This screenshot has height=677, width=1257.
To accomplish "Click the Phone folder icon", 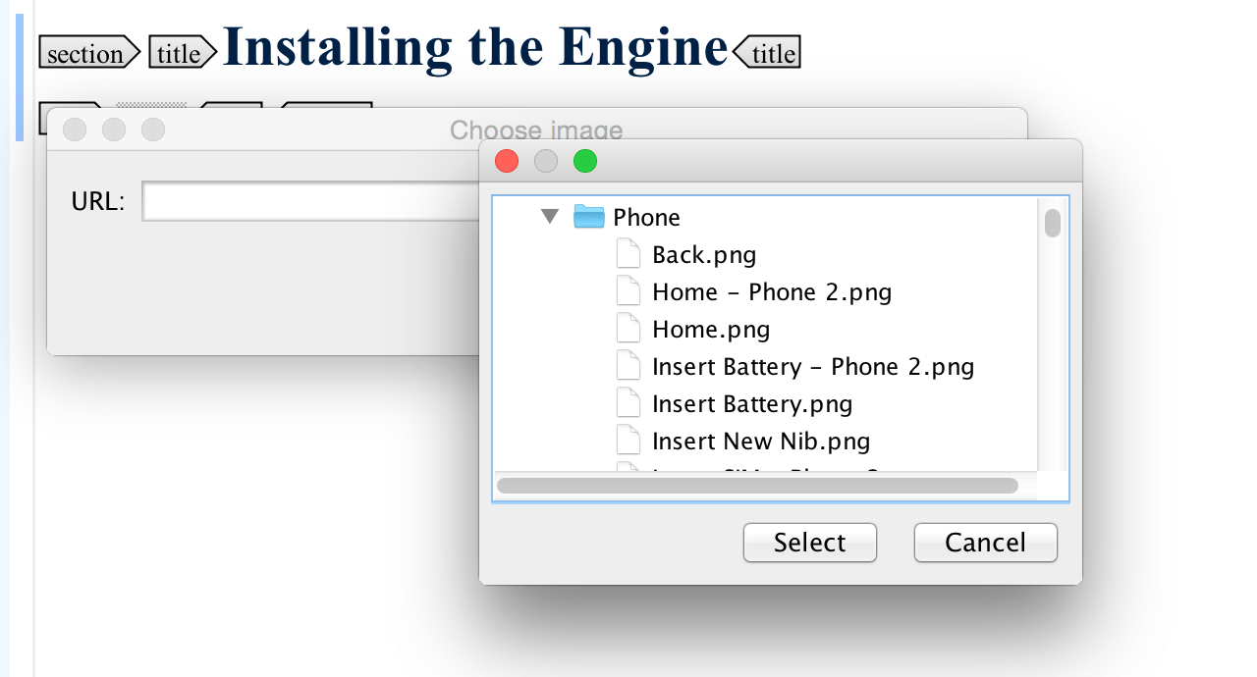I will coord(588,216).
